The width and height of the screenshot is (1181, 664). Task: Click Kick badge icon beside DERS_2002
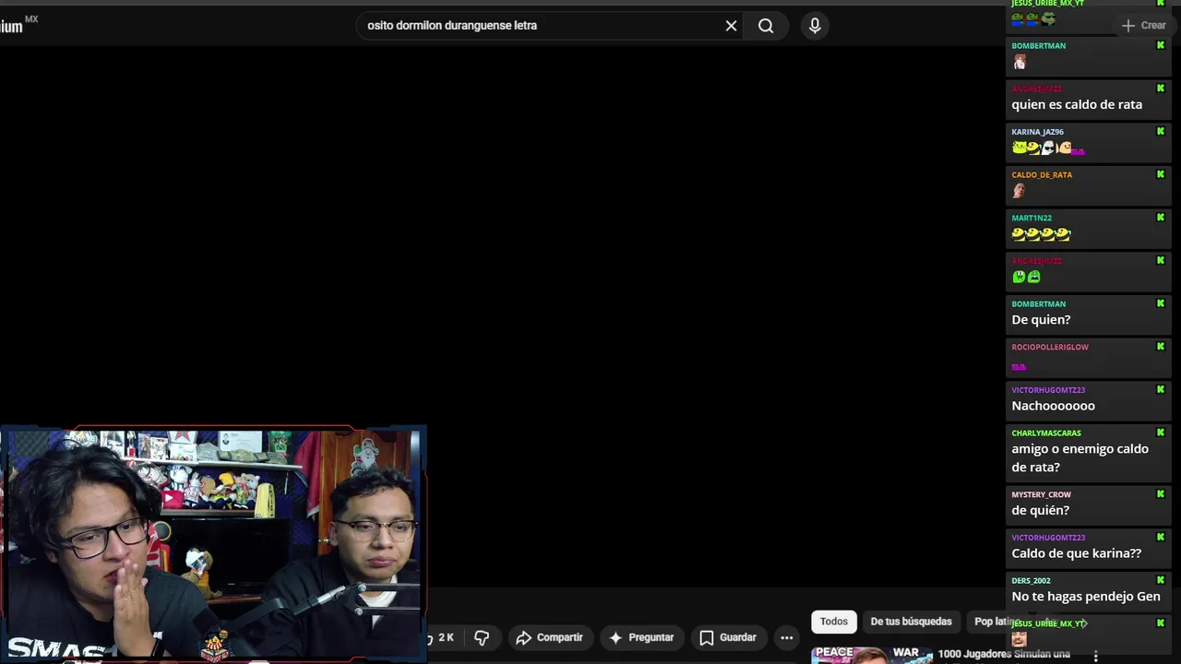1161,580
